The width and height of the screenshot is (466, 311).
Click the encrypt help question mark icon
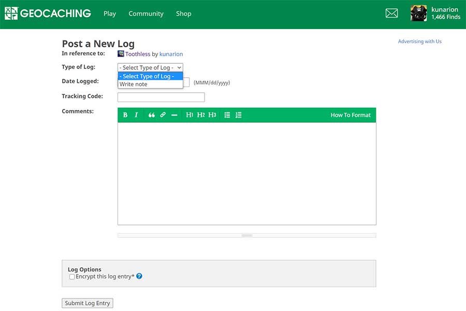(139, 276)
